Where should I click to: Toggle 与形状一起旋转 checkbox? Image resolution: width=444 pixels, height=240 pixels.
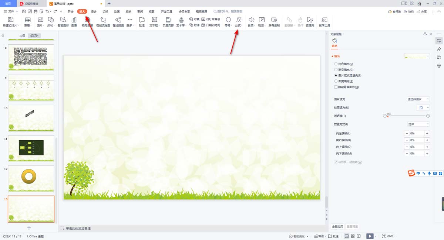tap(336, 162)
